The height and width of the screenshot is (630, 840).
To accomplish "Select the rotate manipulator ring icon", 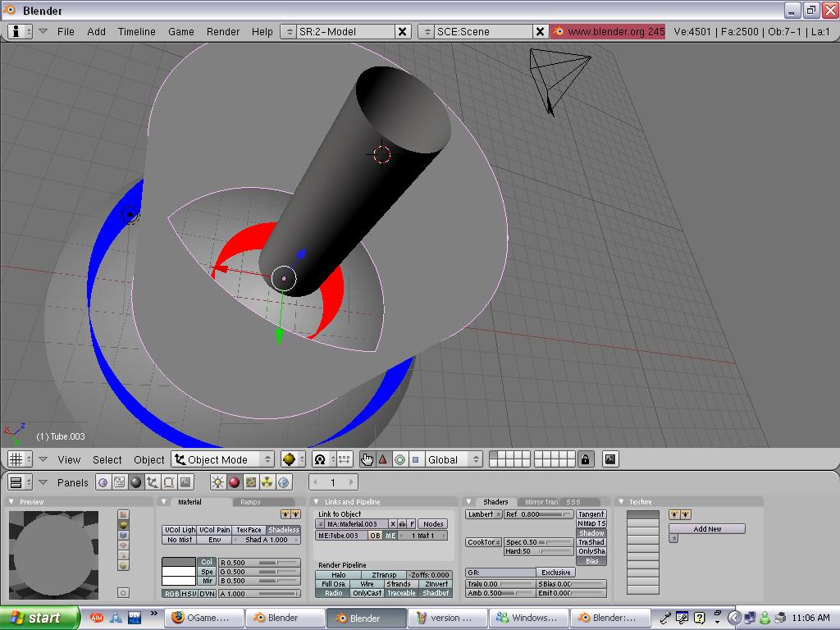I will click(399, 459).
